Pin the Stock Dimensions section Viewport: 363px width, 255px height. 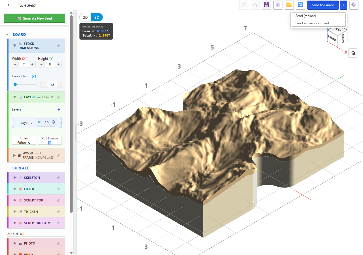tap(58, 46)
